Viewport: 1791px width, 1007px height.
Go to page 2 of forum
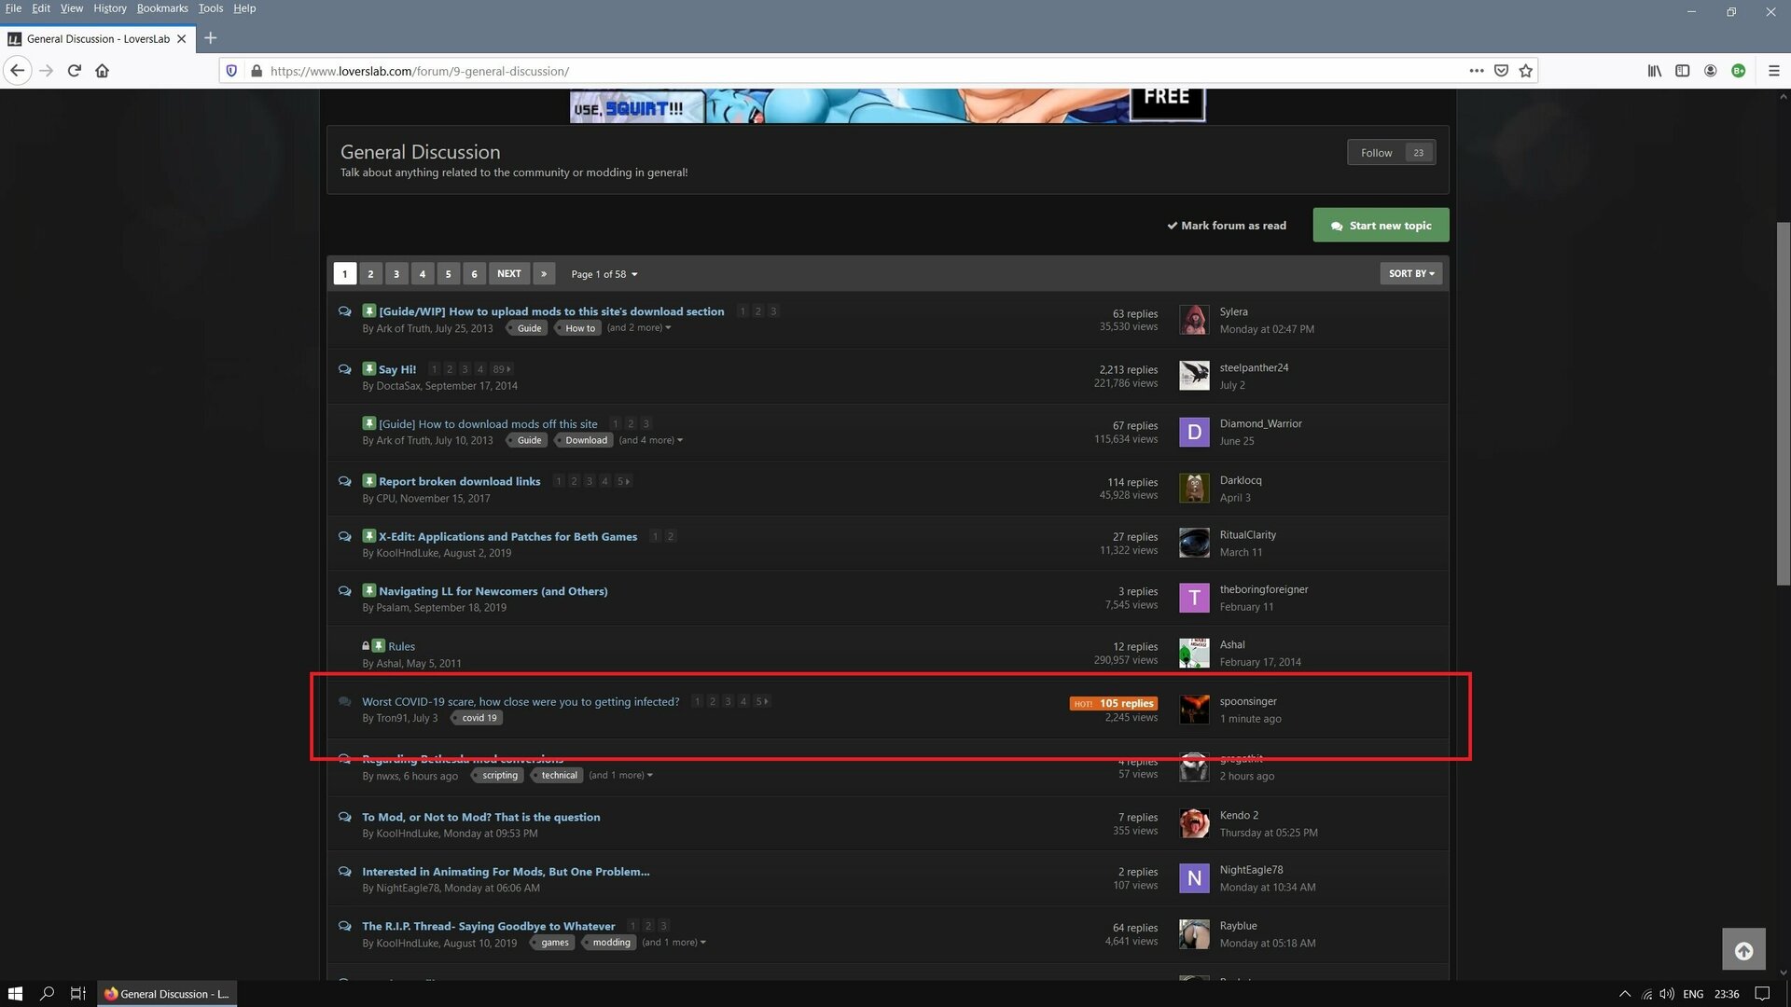pyautogui.click(x=370, y=273)
